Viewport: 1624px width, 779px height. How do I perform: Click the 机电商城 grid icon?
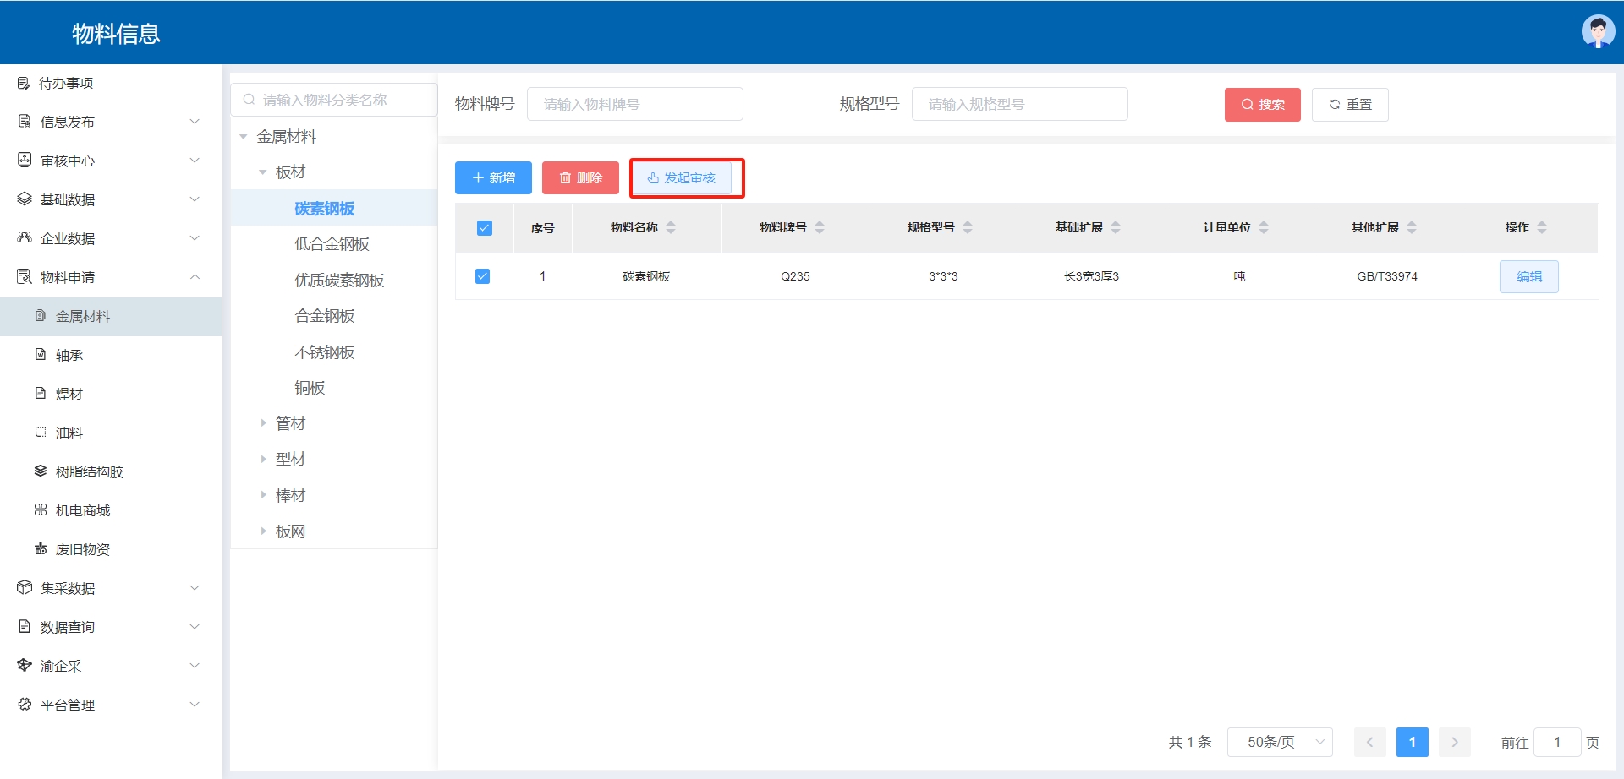(40, 510)
